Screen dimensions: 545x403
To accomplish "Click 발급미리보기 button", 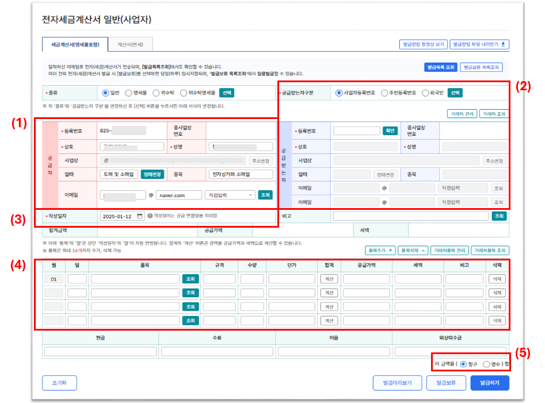I will pos(397,383).
